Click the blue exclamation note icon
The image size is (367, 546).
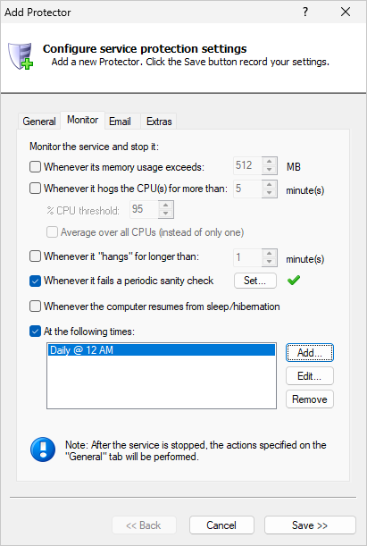coord(43,449)
